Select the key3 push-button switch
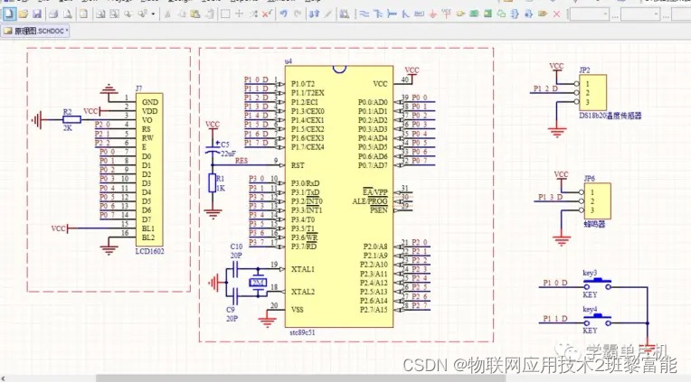691x382 pixels. click(597, 284)
